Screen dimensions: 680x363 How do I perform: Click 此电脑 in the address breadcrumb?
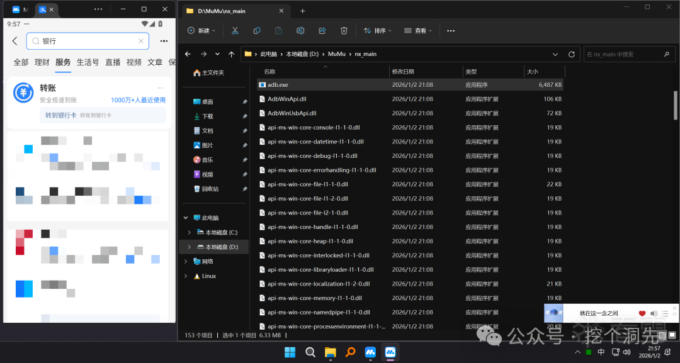268,54
